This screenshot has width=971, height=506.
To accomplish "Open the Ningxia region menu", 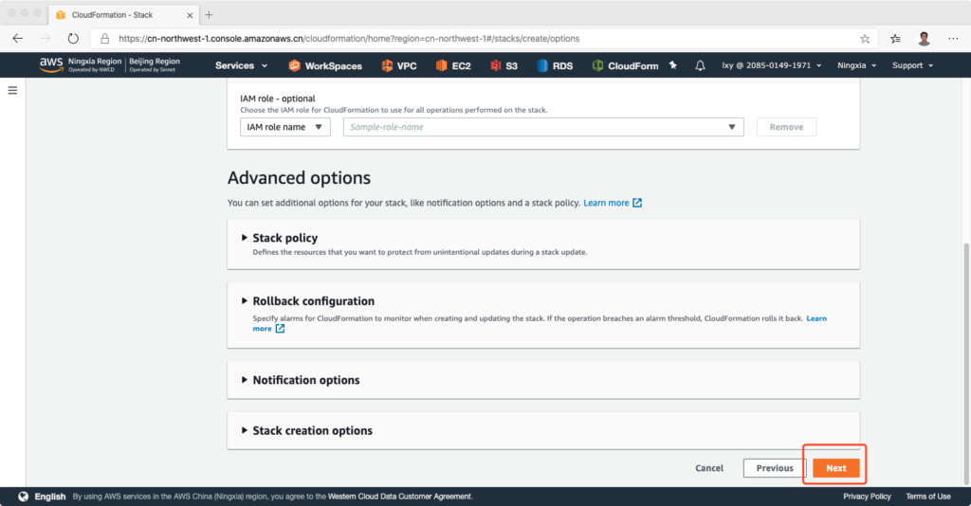I will click(856, 65).
